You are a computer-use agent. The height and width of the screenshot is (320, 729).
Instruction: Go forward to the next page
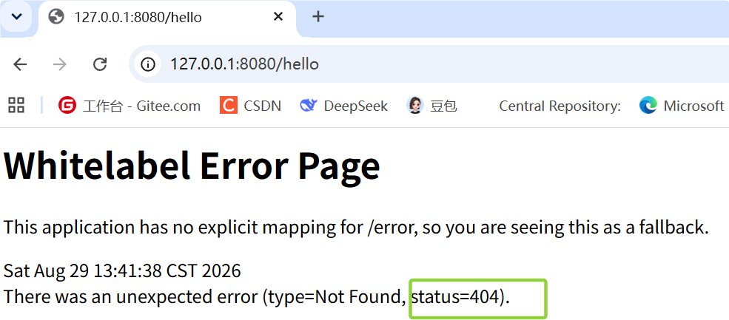[x=60, y=64]
